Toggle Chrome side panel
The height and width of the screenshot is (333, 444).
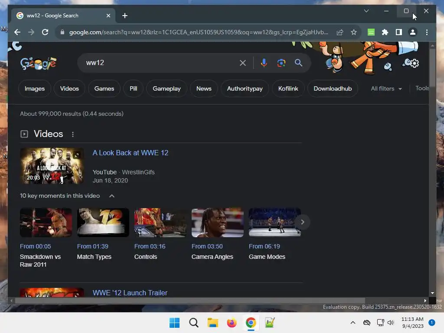pyautogui.click(x=399, y=32)
